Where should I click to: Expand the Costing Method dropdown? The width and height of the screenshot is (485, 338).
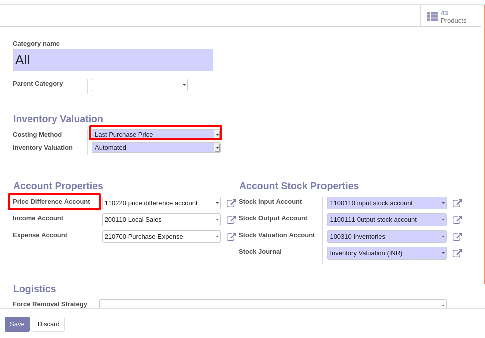pyautogui.click(x=156, y=134)
